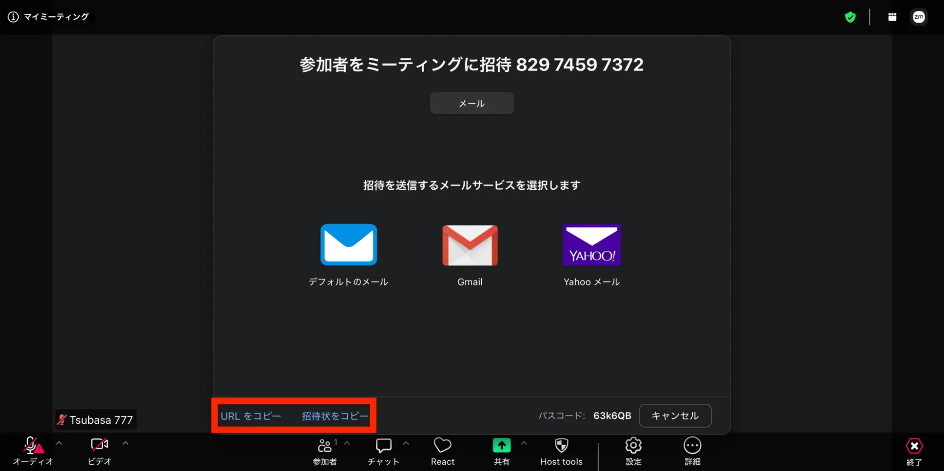The height and width of the screenshot is (471, 944).
Task: Click the zm profile avatar
Action: [918, 17]
